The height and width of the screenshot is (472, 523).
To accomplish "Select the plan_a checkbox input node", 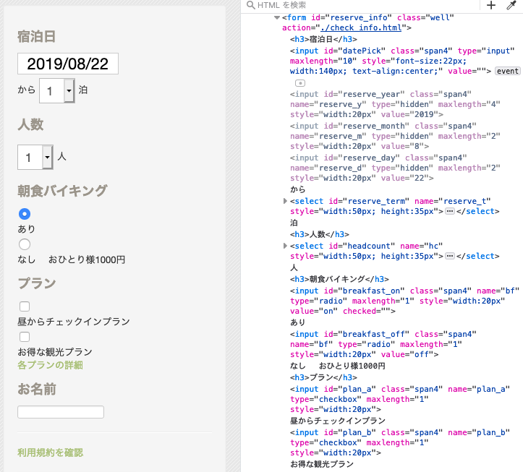I will pos(400,399).
